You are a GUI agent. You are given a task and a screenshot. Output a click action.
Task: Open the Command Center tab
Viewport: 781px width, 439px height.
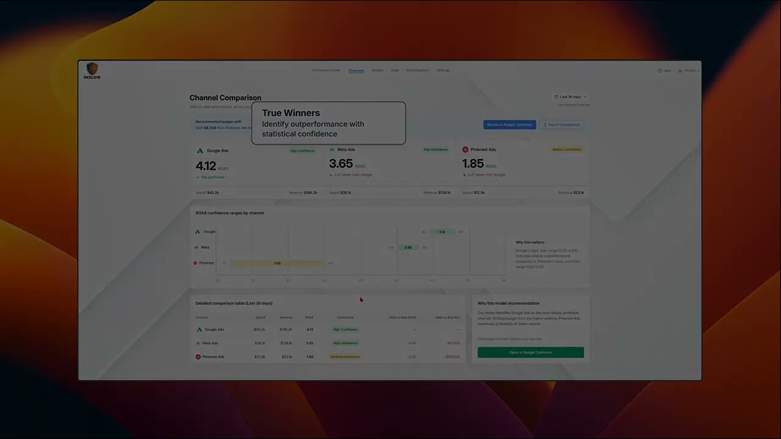coord(326,70)
